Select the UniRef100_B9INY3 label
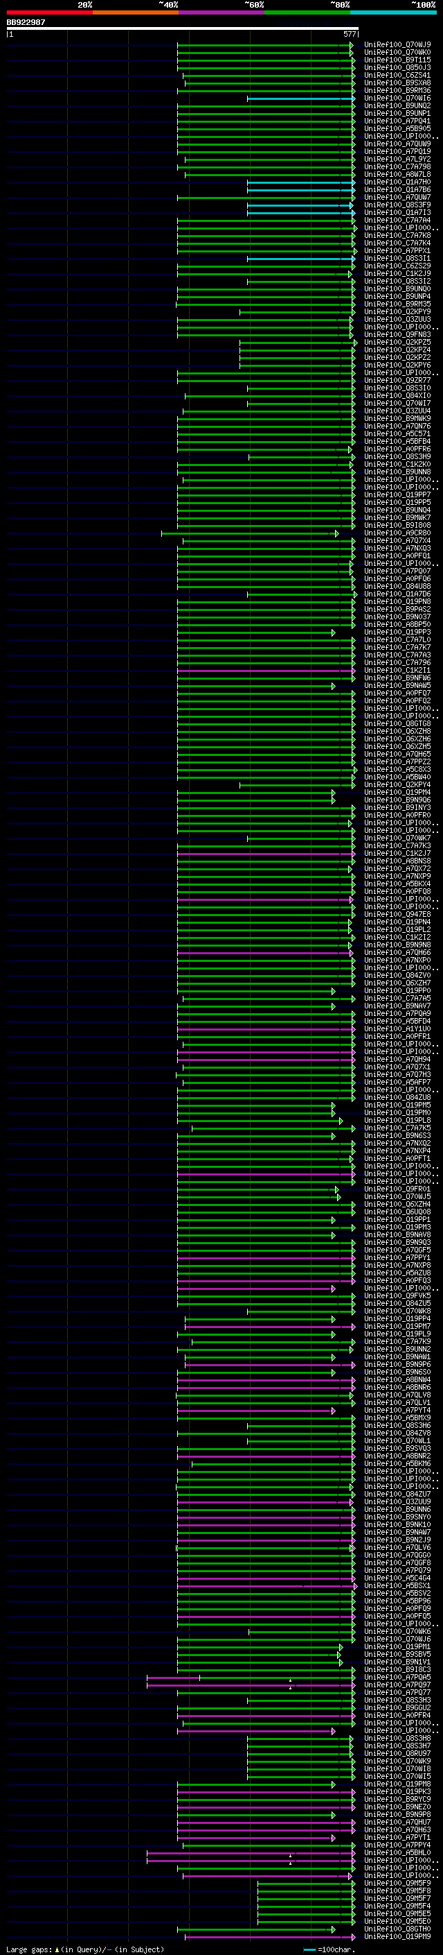443x1955 pixels. click(x=397, y=807)
